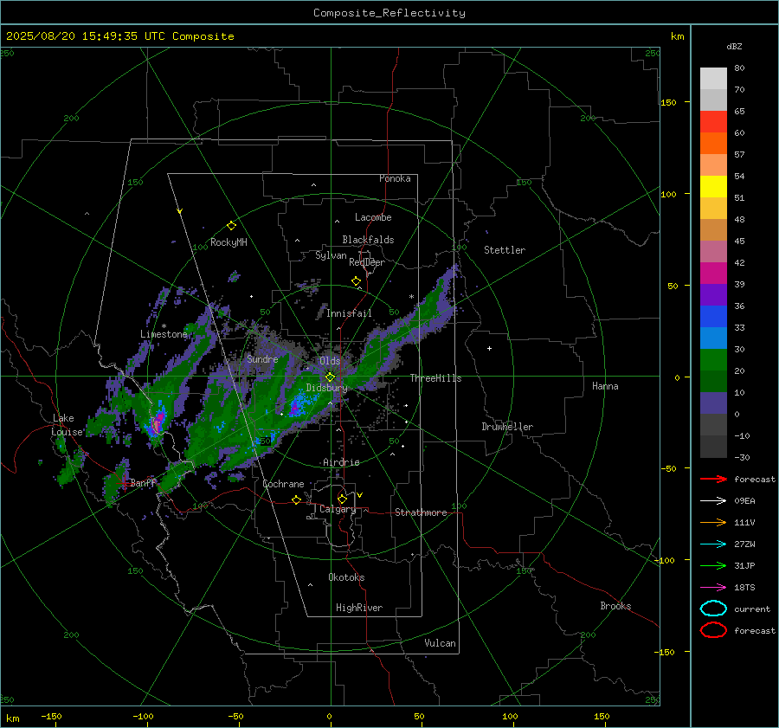779x728 pixels.
Task: Click the 'RockyMH' label on the map
Action: point(229,242)
